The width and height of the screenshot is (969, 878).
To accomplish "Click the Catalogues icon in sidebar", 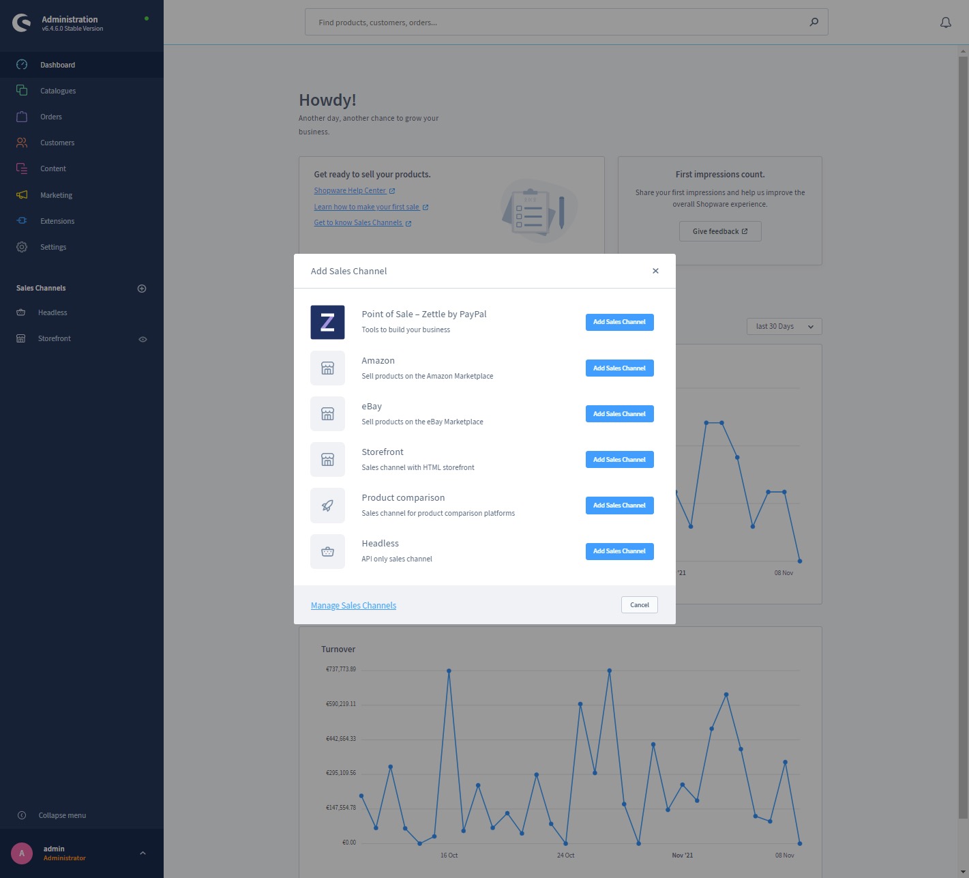I will coord(22,91).
